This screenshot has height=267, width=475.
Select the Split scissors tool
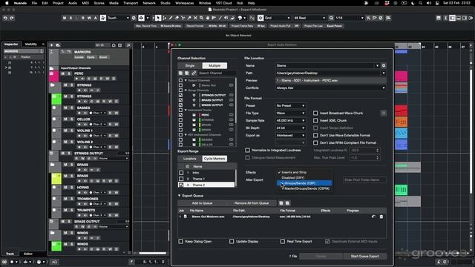tap(183, 18)
